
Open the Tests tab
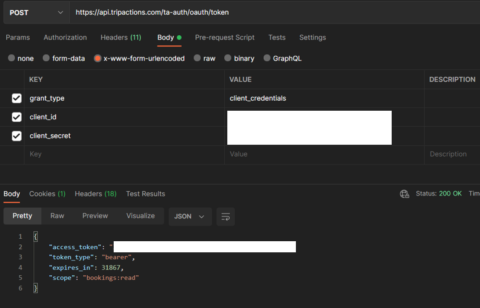[x=277, y=37]
